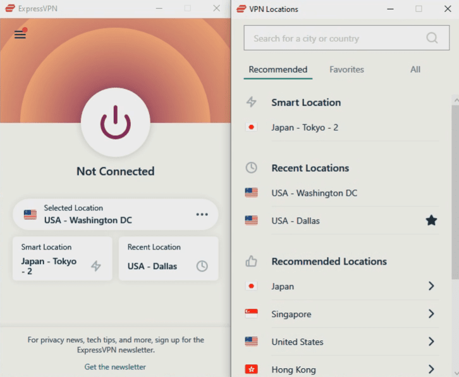Click the scroll-up arrow in locations list

(x=456, y=100)
